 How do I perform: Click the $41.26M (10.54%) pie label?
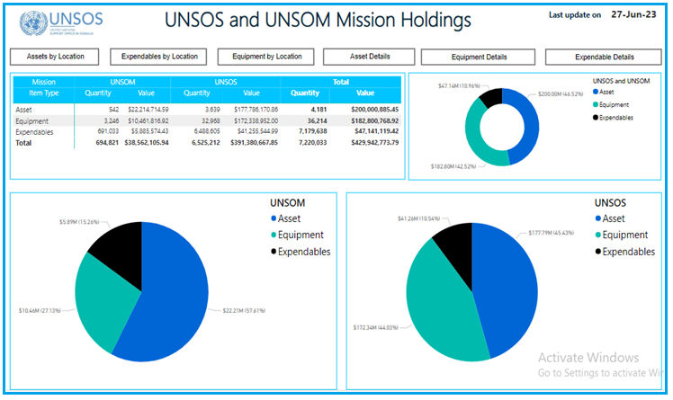(x=418, y=218)
